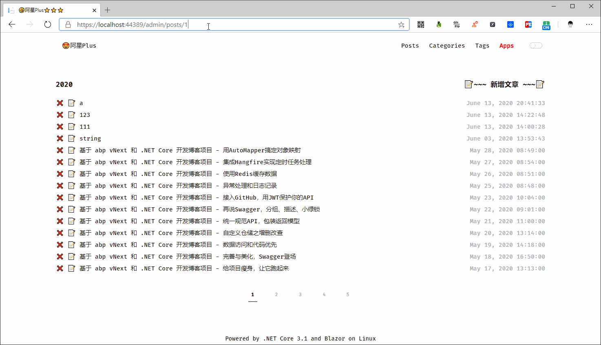Viewport: 601px width, 345px height.
Task: Open the Tags navigation link
Action: (x=482, y=46)
